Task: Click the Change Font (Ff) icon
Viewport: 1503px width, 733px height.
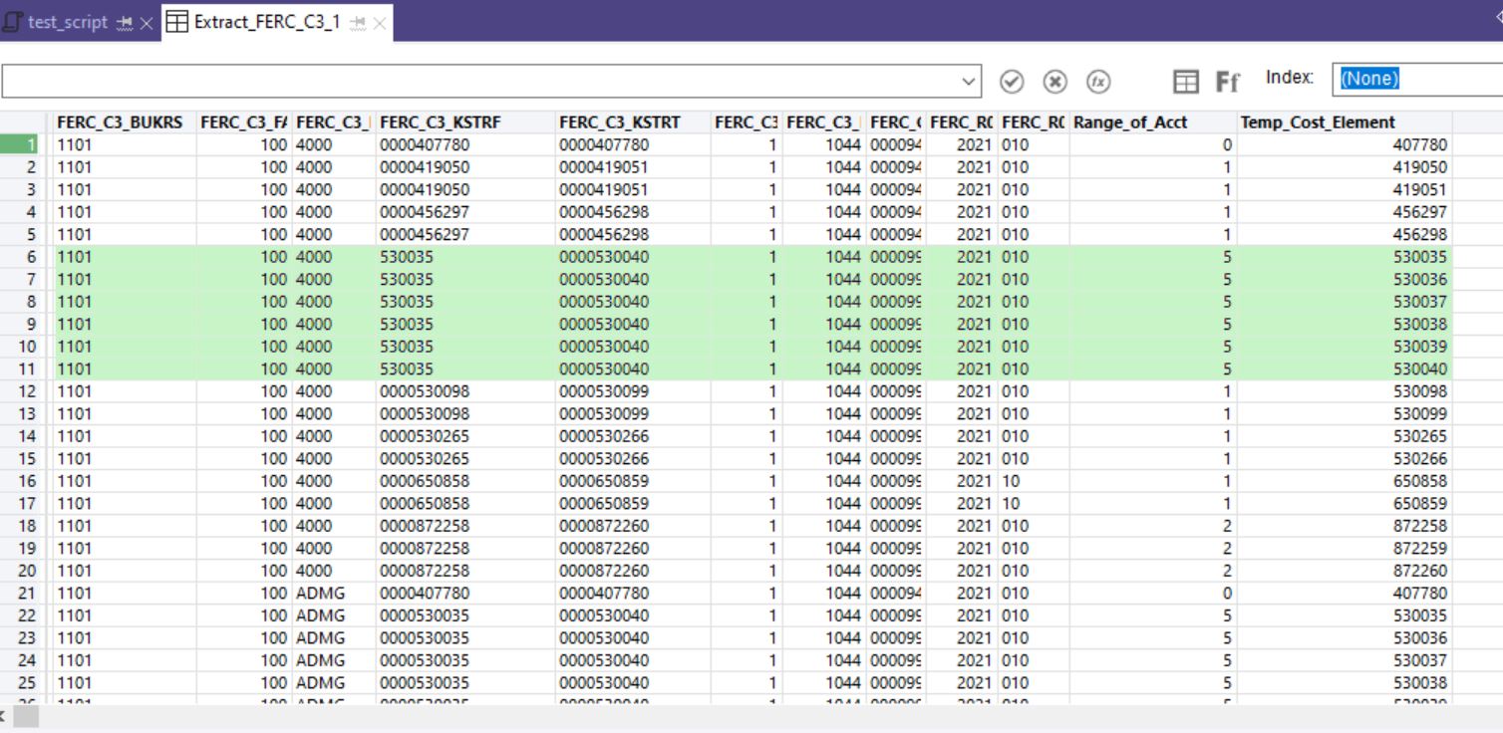Action: 1227,82
